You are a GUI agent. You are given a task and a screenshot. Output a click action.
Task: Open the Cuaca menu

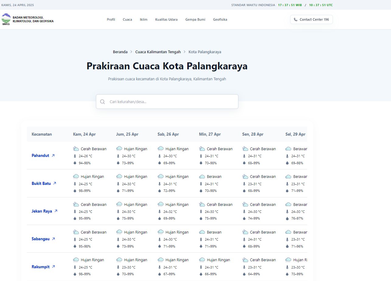point(127,19)
